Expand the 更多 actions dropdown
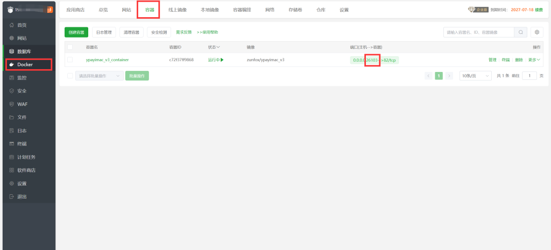Image resolution: width=551 pixels, height=250 pixels. (534, 60)
